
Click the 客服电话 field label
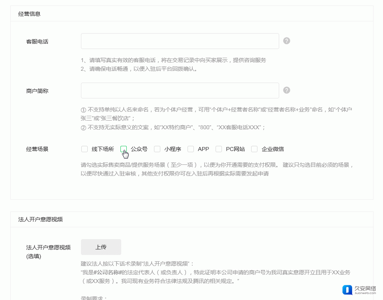coord(37,42)
